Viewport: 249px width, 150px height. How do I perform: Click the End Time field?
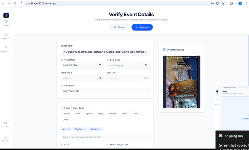pos(128,78)
